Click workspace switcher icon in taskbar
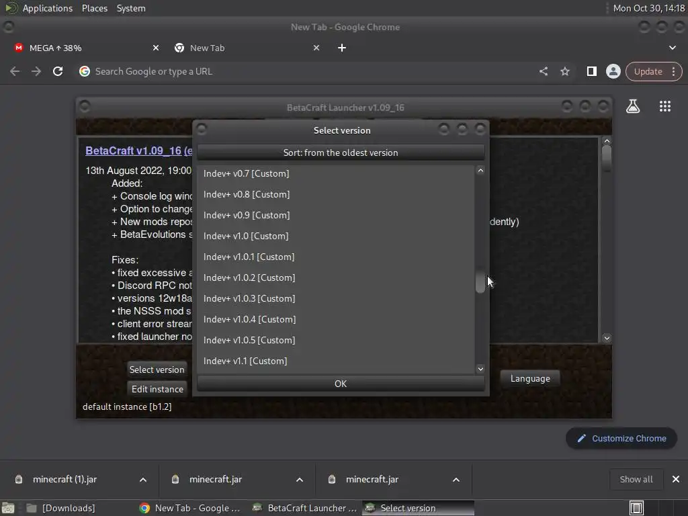Image resolution: width=688 pixels, height=516 pixels. (x=636, y=508)
